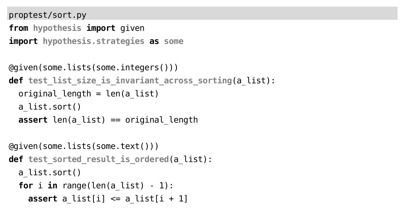Click the "=" sign after original_length
The width and height of the screenshot is (403, 209).
(98, 94)
